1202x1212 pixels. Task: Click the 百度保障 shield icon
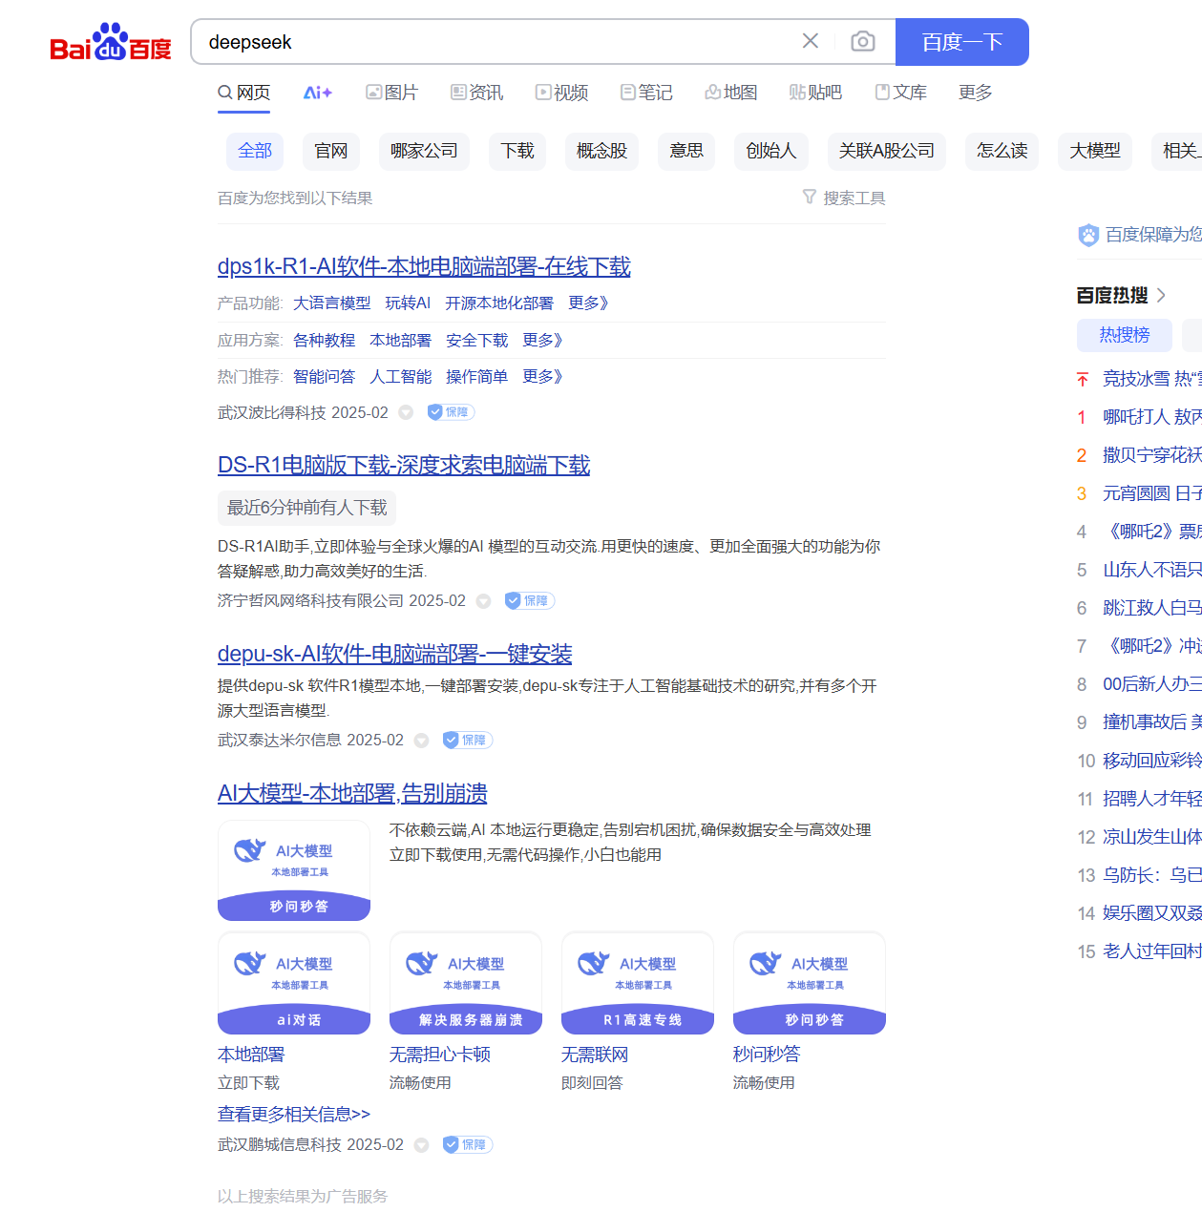[1087, 235]
